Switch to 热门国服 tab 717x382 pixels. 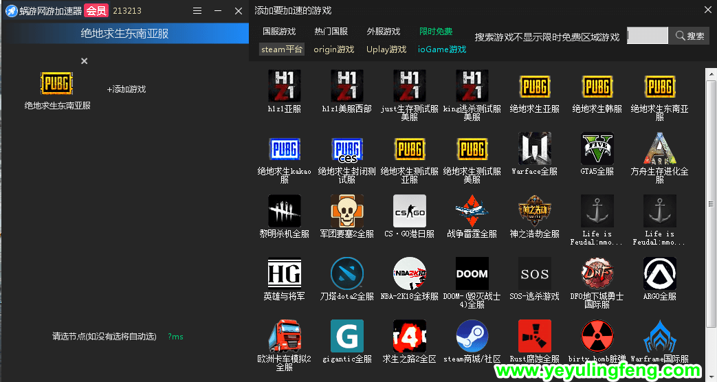331,32
